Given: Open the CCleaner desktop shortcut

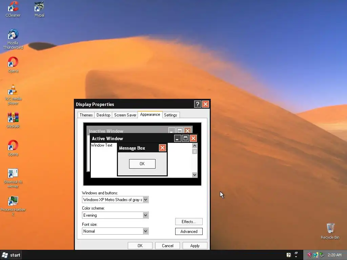Looking at the screenshot, I should [x=13, y=9].
